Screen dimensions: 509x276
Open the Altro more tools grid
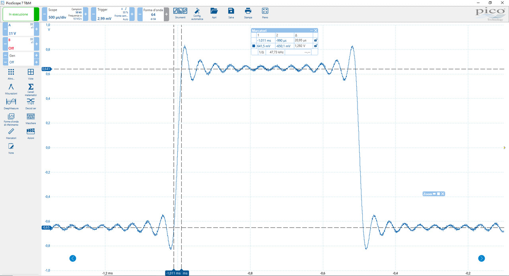(11, 74)
